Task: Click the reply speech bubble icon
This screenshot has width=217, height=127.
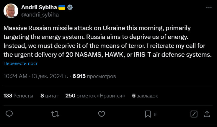Action: point(9,114)
